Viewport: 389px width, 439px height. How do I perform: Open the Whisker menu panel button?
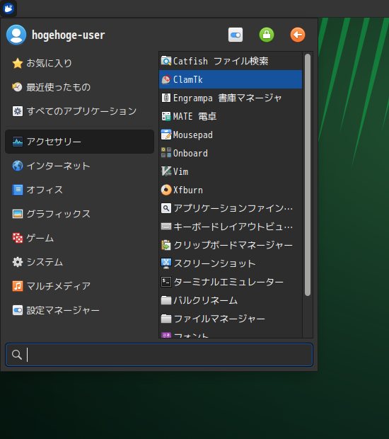pyautogui.click(x=8, y=8)
